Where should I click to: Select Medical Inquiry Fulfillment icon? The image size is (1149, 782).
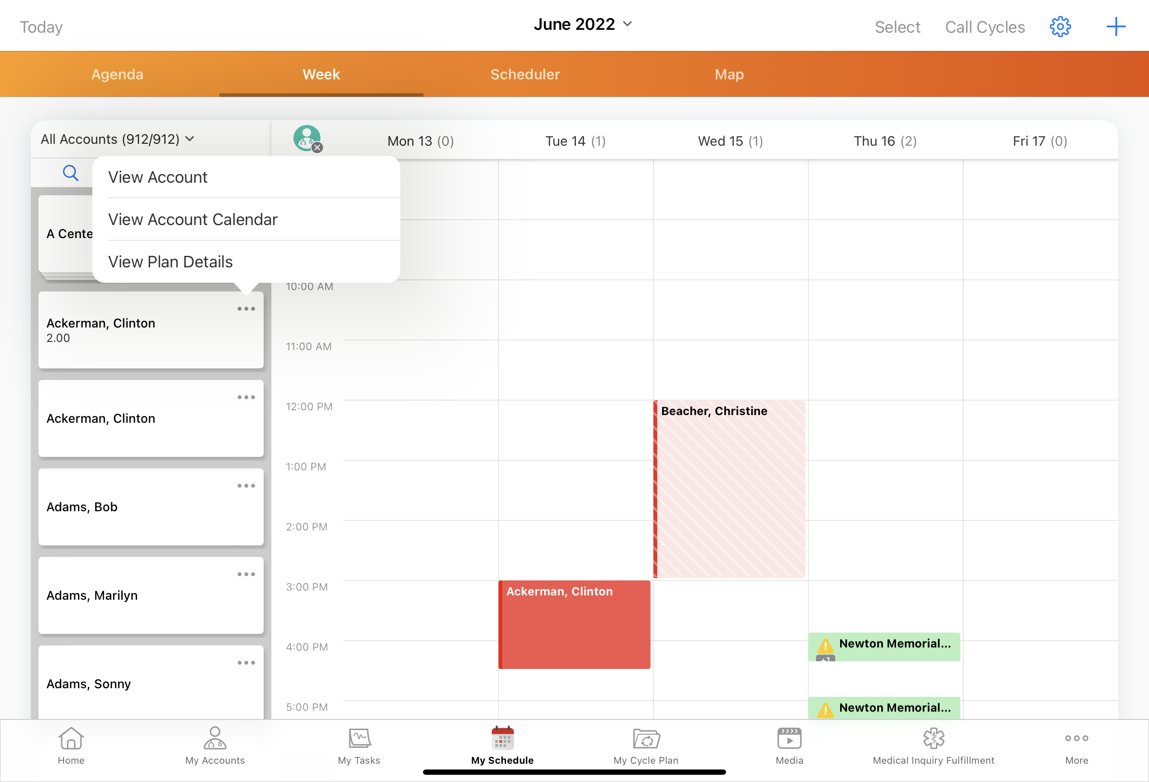click(x=933, y=740)
